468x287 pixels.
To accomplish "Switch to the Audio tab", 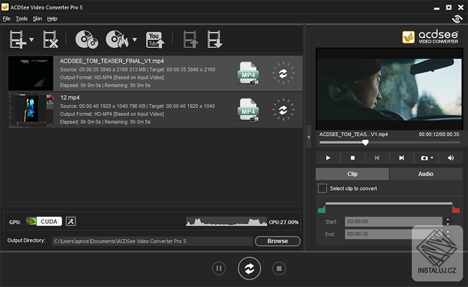I will click(x=426, y=174).
